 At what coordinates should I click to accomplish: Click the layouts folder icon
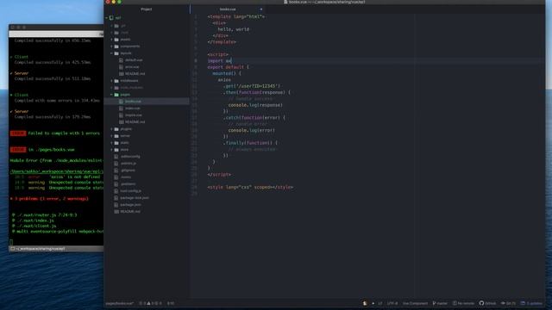pyautogui.click(x=116, y=53)
